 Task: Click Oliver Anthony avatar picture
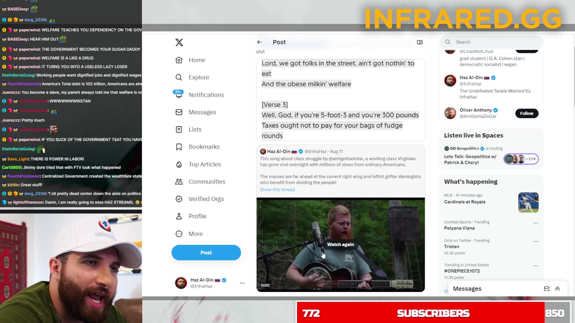point(450,113)
